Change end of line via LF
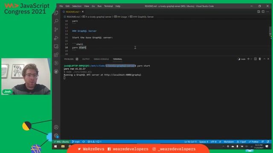This screenshot has height=153, width=273. tap(220, 142)
